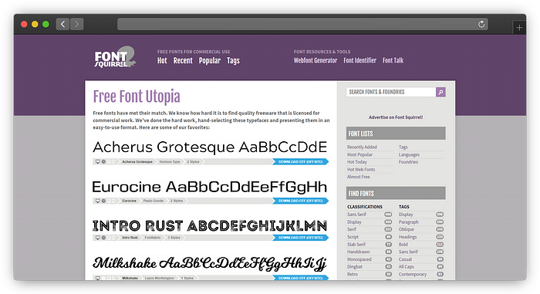The height and width of the screenshot is (294, 540).
Task: Select the Headings tag
Action: tap(408, 237)
